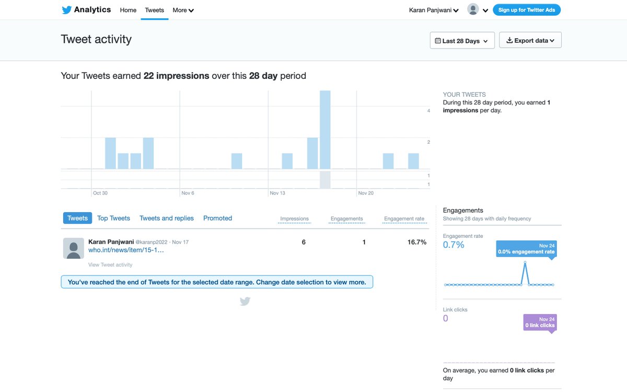Click the Nov 17 tweet date
627x392 pixels.
(180, 243)
